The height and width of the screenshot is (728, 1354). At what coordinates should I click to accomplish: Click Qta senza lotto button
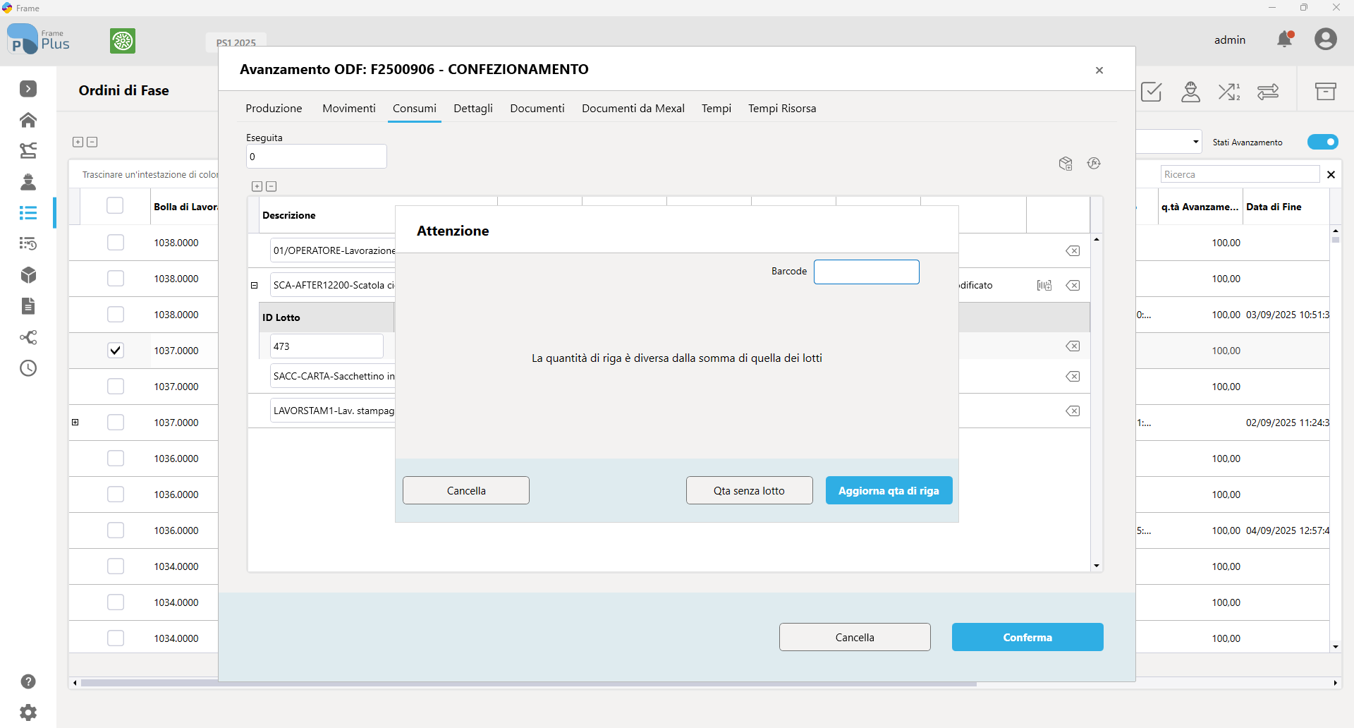pyautogui.click(x=749, y=491)
